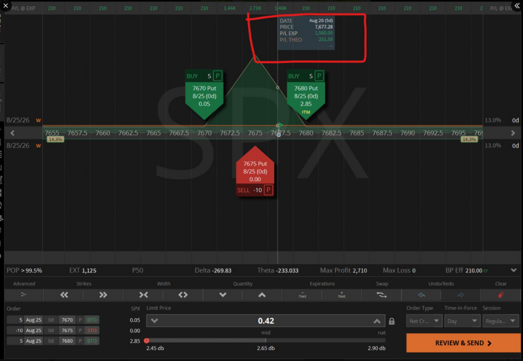Lower the limit price with the down chevron
This screenshot has height=361, width=523.
tap(154, 321)
